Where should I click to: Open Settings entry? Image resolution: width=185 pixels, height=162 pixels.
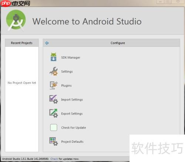pyautogui.click(x=67, y=72)
